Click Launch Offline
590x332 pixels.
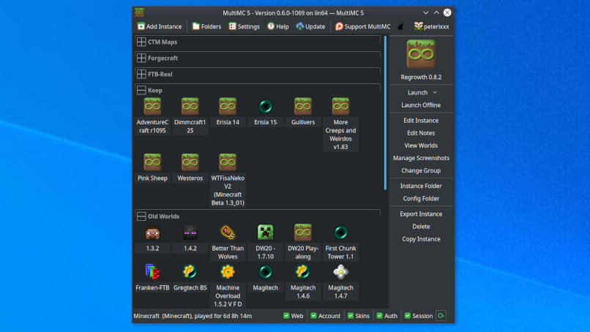pyautogui.click(x=421, y=105)
